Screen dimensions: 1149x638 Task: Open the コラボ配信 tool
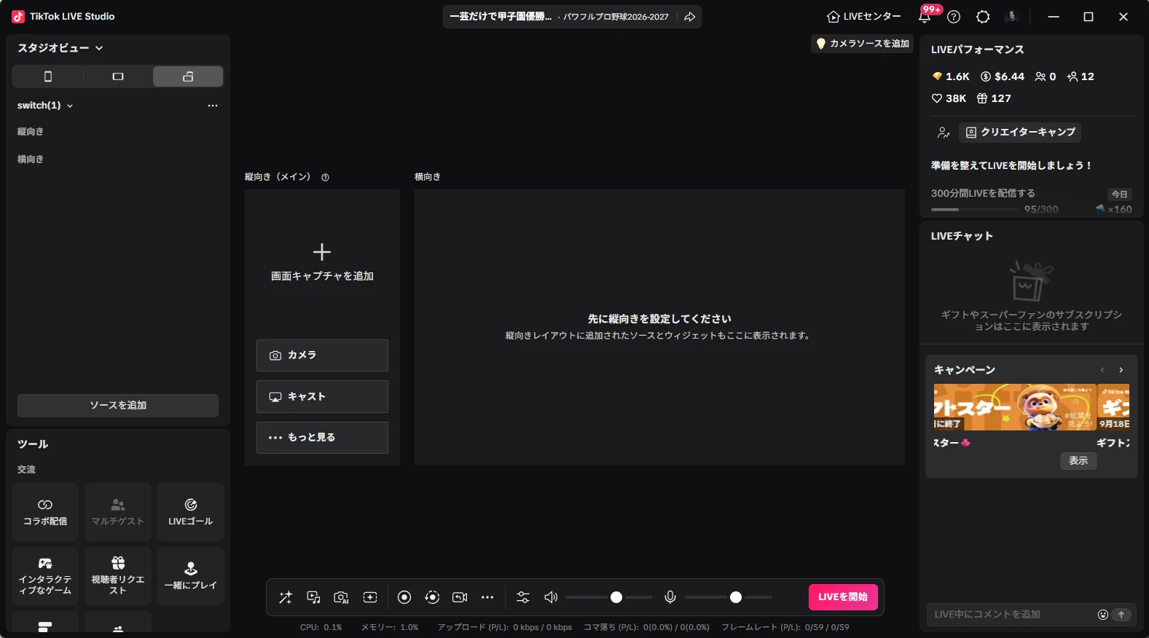[45, 512]
